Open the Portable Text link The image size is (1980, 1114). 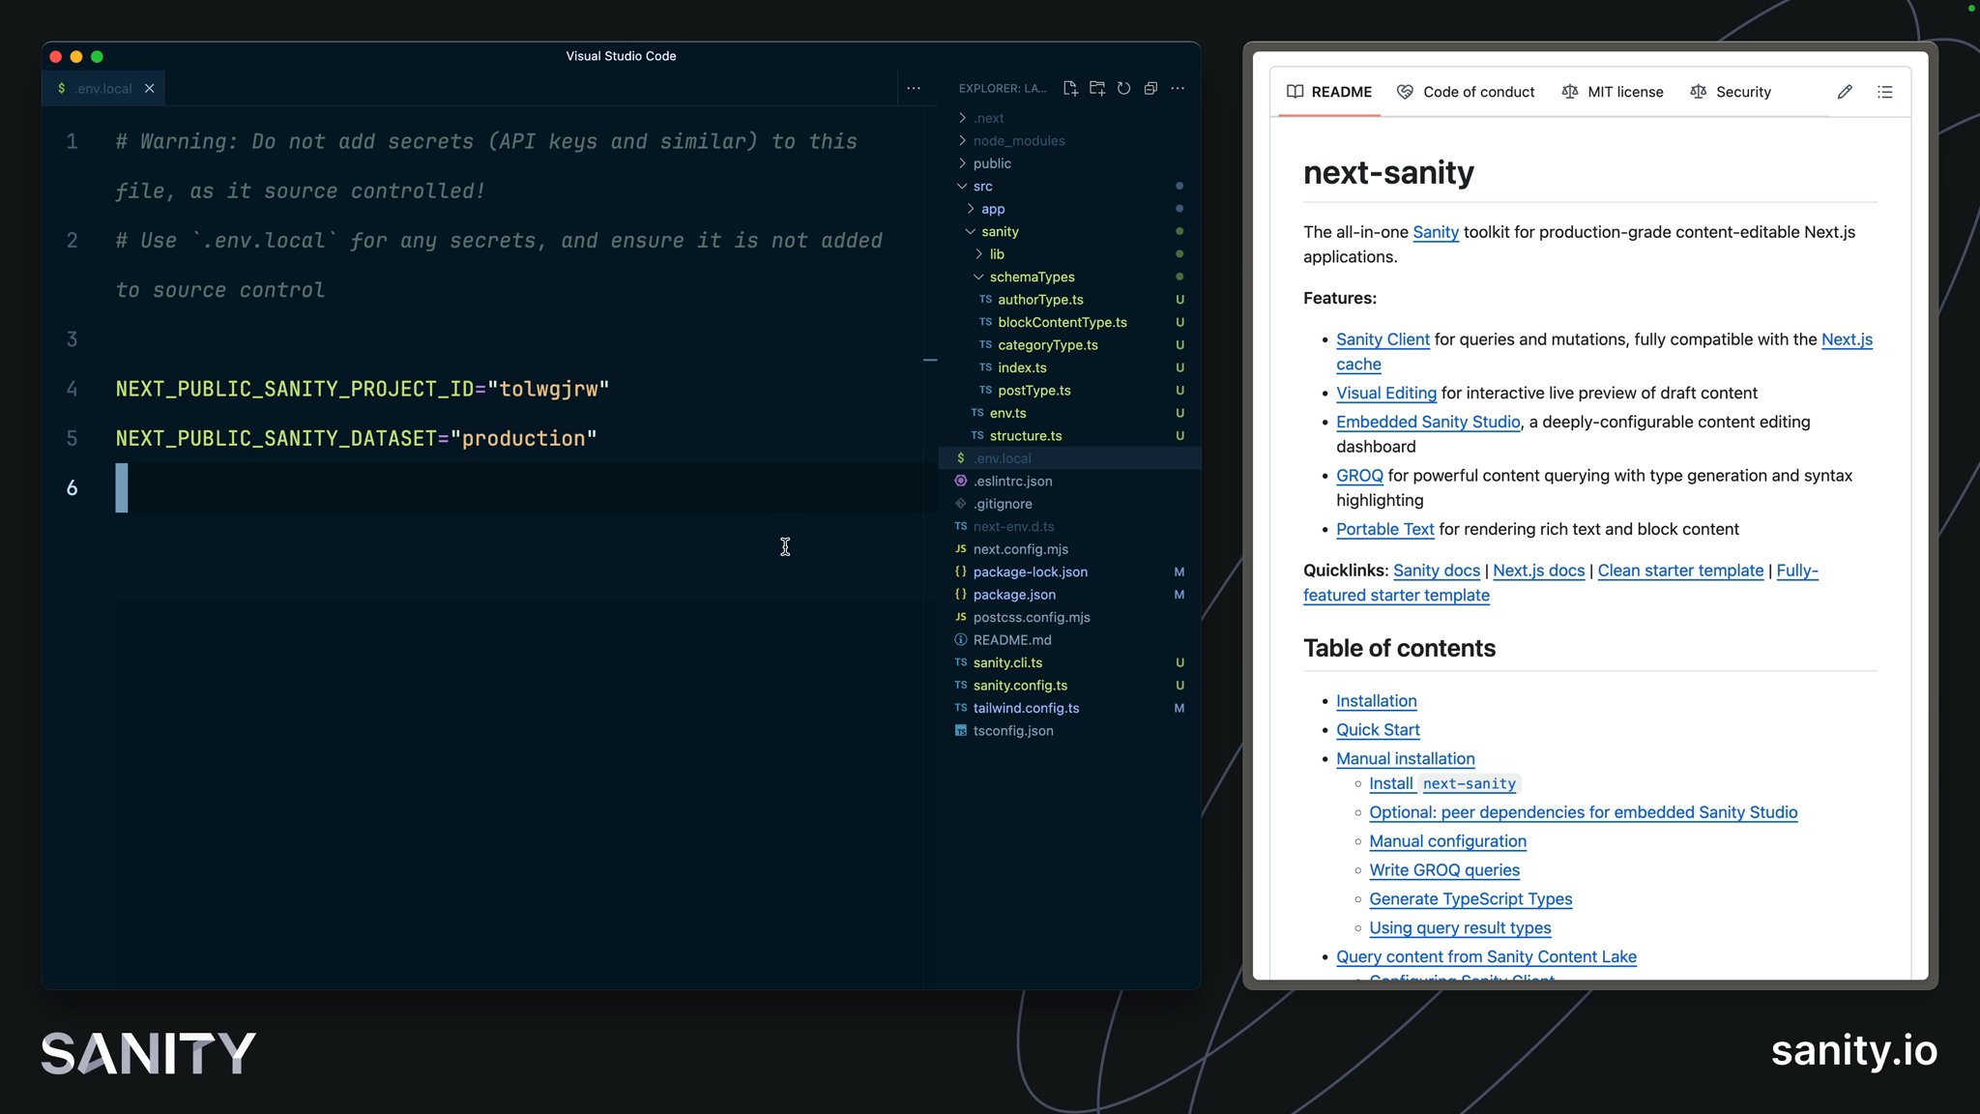[x=1384, y=529]
